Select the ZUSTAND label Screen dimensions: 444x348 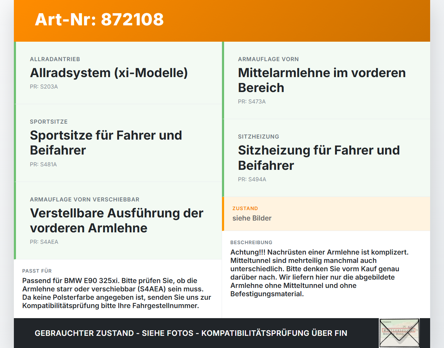245,208
